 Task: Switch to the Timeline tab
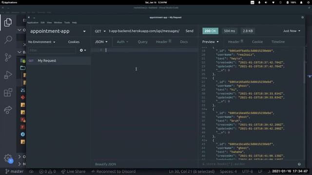tap(278, 42)
